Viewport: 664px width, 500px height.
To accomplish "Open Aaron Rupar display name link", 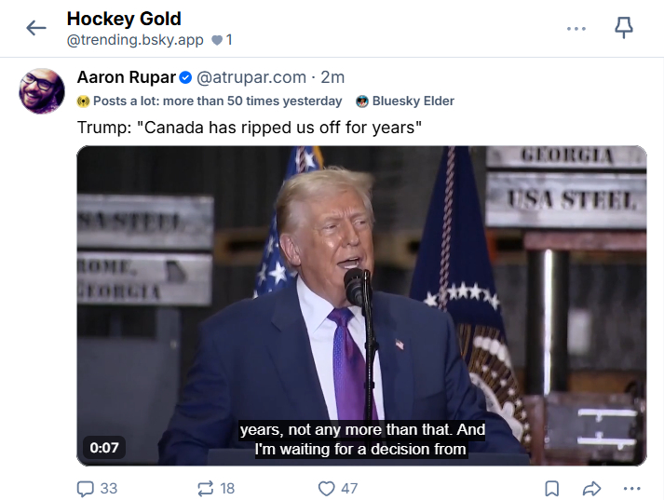I will (x=126, y=77).
